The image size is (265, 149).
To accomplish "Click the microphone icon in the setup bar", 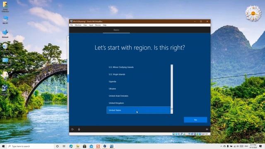I will [x=79, y=129].
